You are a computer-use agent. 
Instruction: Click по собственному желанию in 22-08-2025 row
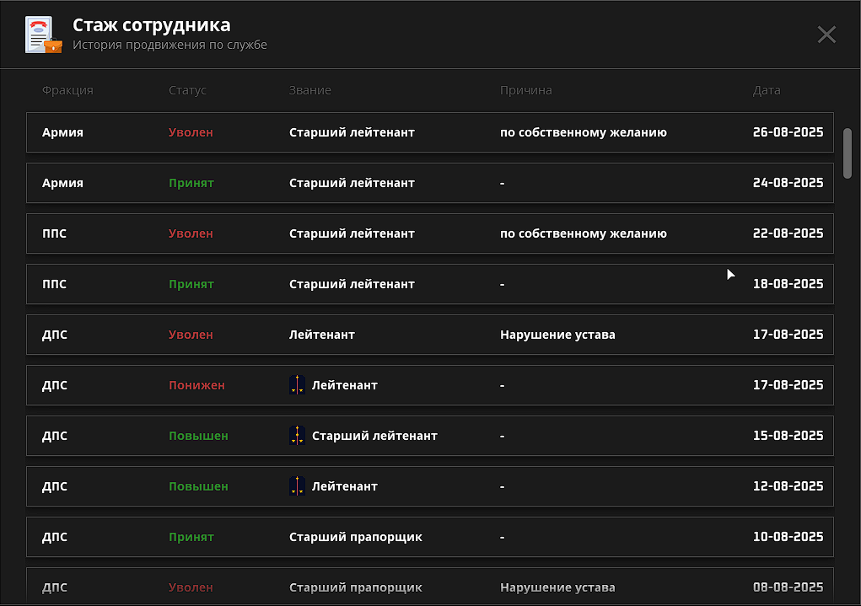click(584, 233)
